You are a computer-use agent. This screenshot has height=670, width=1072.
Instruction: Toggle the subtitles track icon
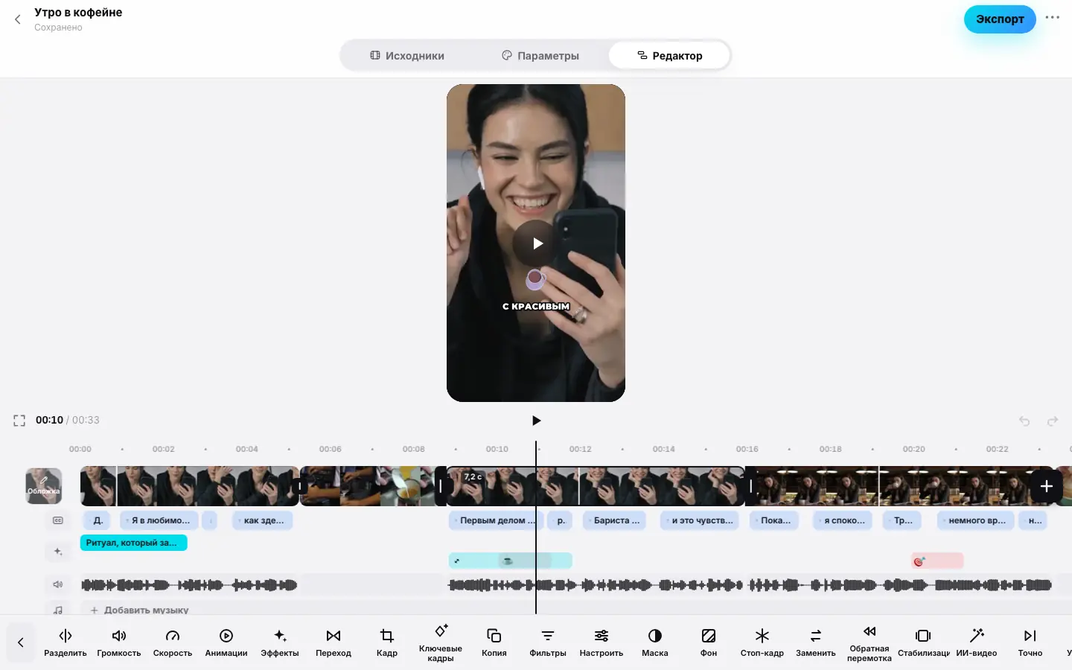click(58, 520)
